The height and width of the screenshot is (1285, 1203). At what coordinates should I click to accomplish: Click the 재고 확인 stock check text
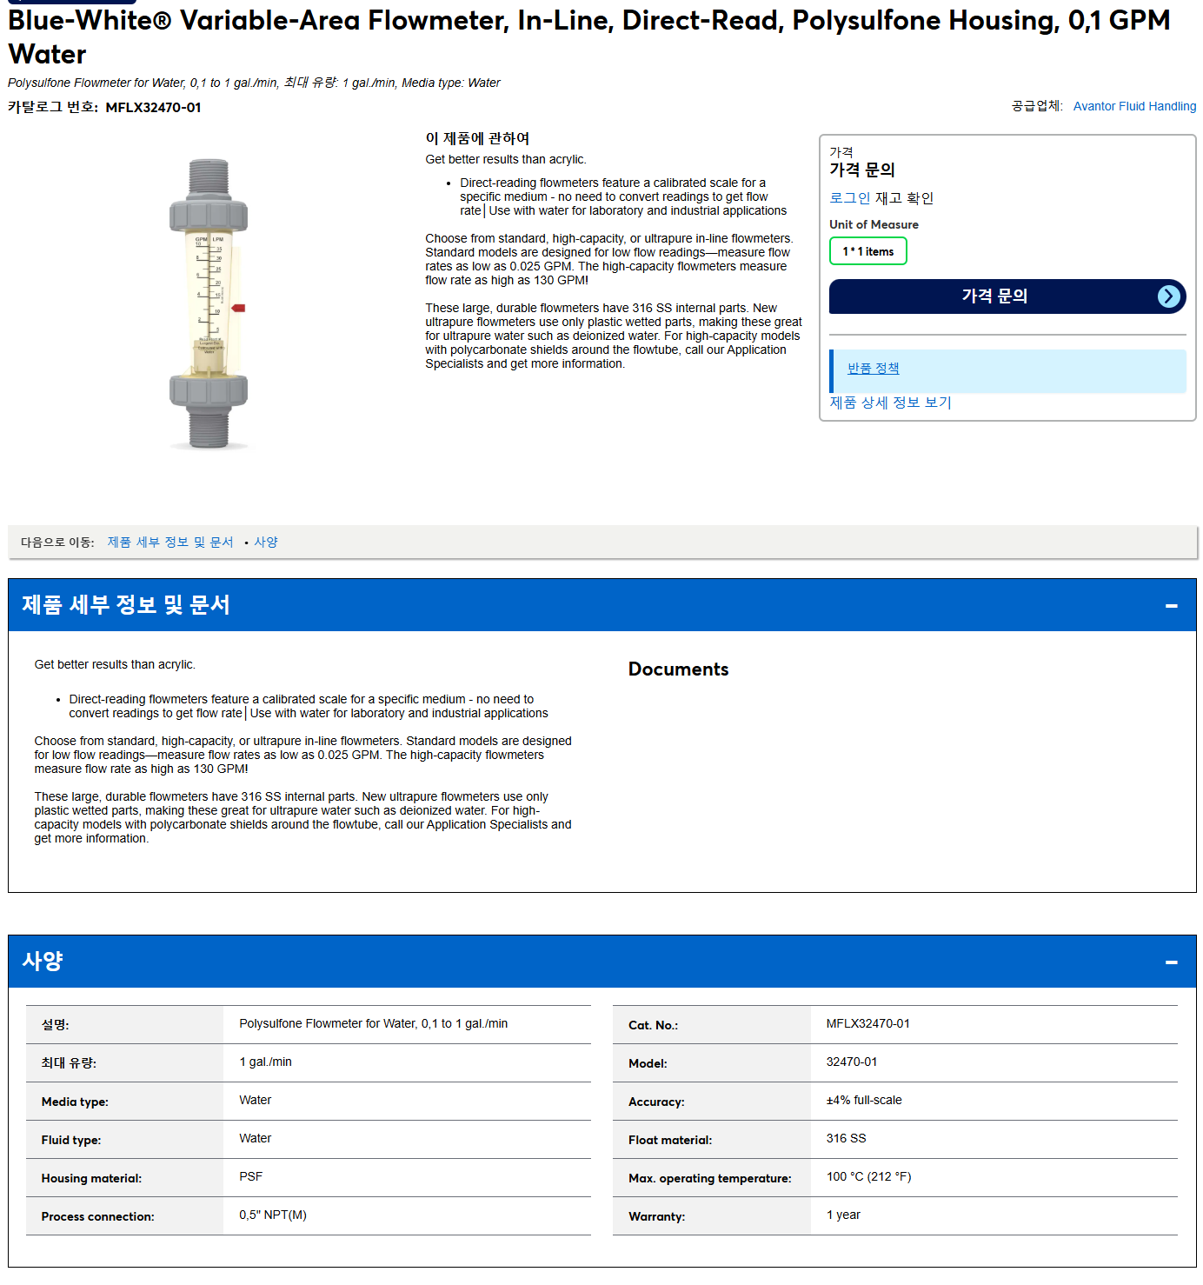(x=904, y=198)
